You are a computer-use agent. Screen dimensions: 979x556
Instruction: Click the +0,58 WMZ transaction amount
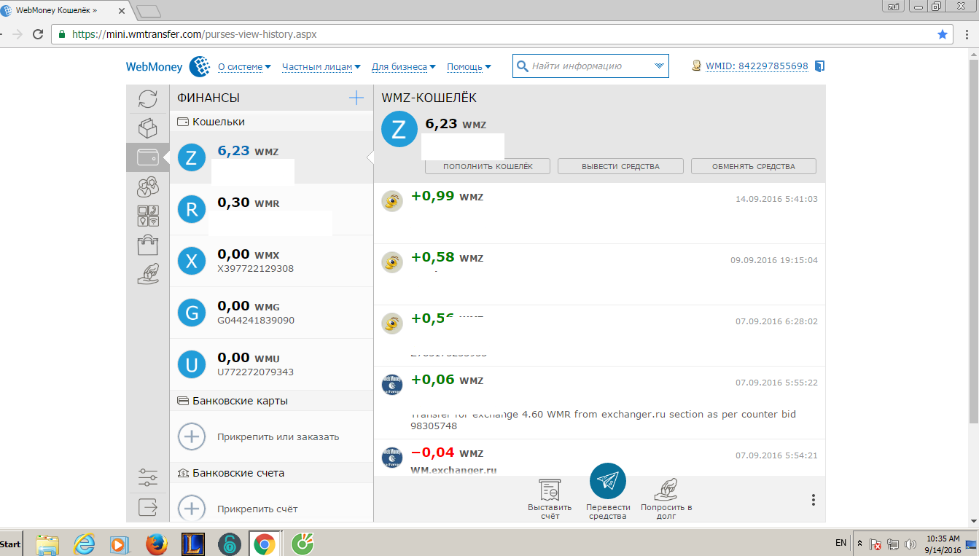(x=447, y=257)
